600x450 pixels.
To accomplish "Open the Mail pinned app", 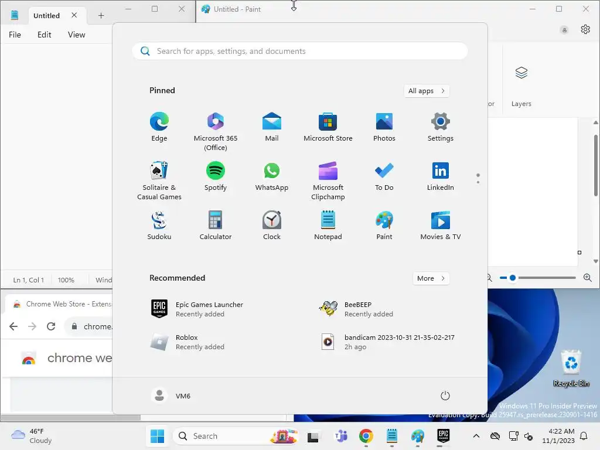I will (272, 127).
